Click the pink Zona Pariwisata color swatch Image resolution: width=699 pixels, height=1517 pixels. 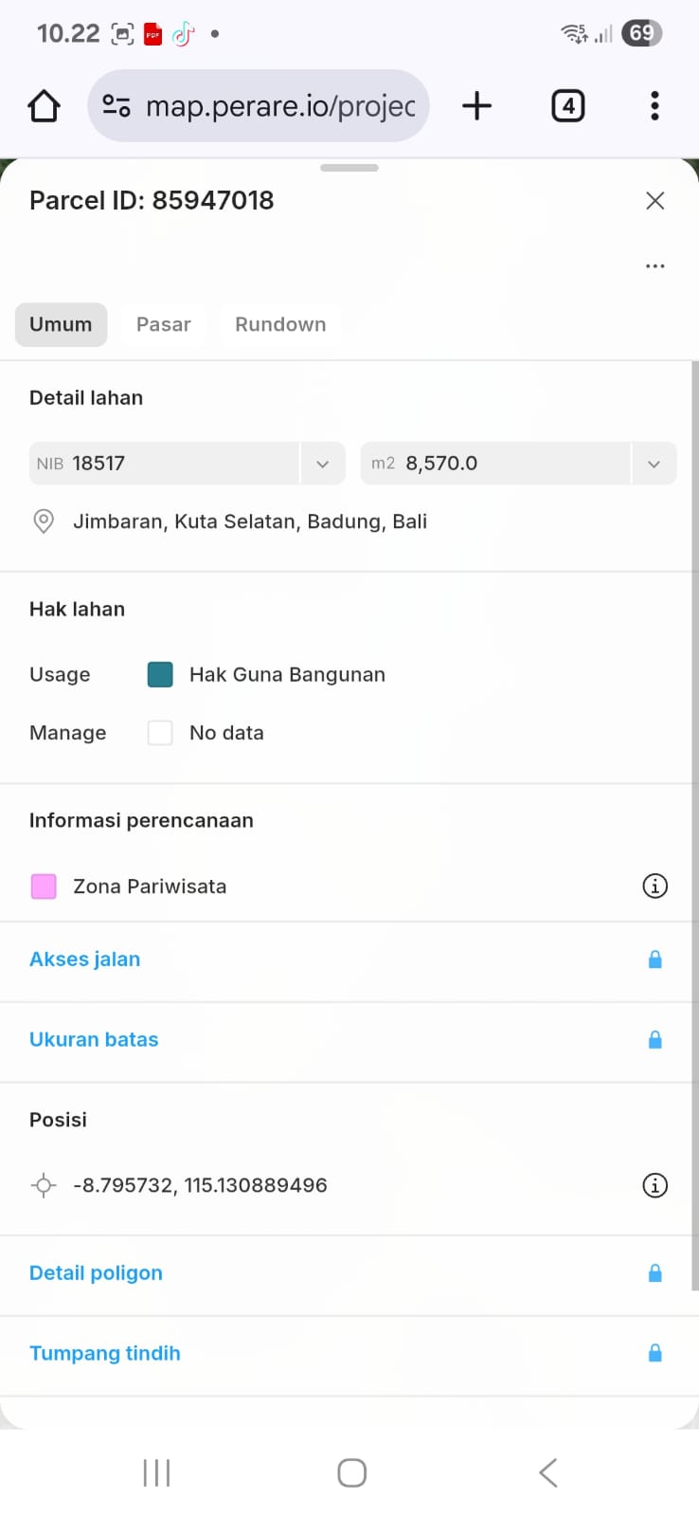[x=44, y=886]
